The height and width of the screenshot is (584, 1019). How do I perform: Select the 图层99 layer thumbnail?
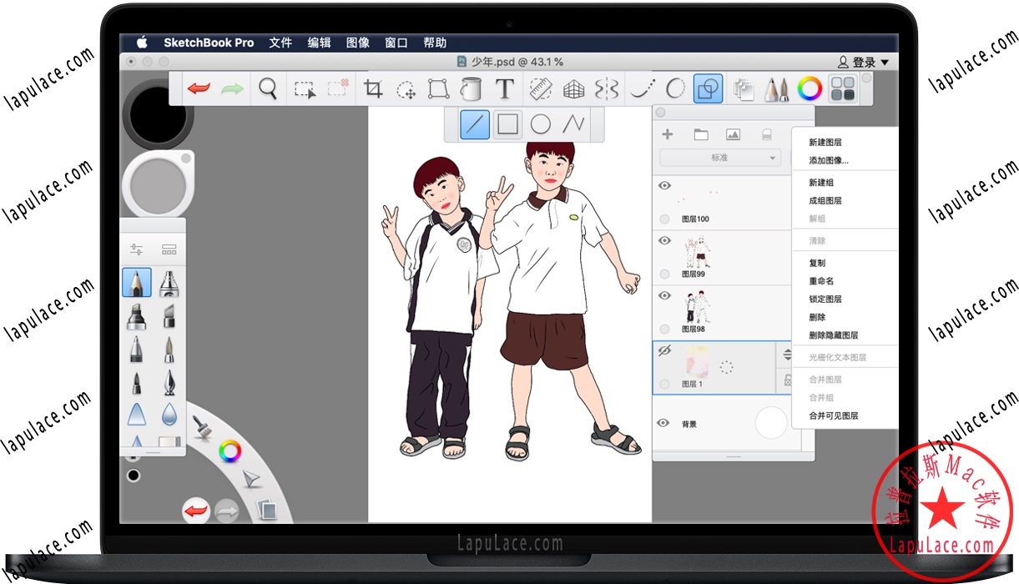tap(696, 251)
